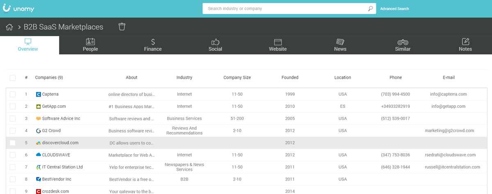Viewport: 492px width, 194px height.
Task: Click phone number +34933282919
Action: 396,106
